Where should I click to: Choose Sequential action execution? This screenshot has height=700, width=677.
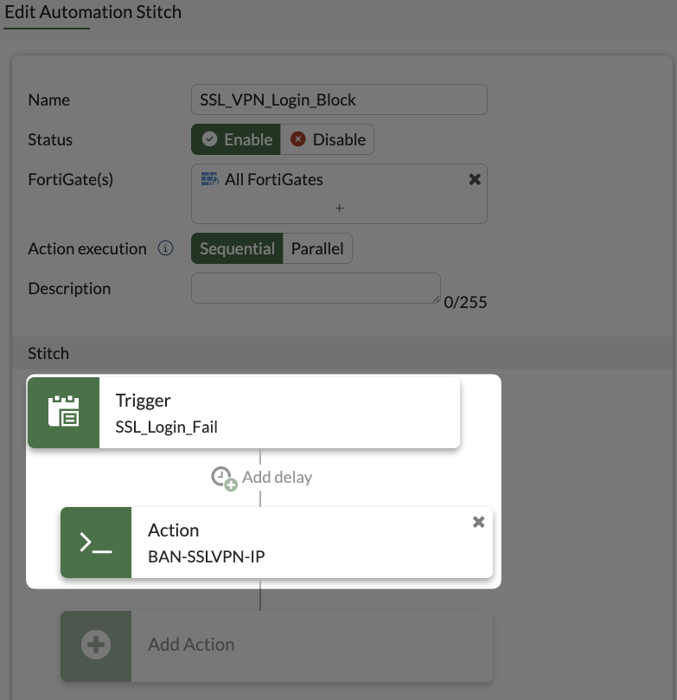[x=237, y=248]
